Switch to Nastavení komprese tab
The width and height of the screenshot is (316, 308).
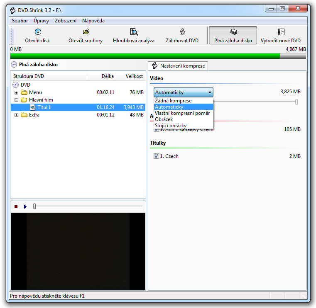click(x=178, y=66)
